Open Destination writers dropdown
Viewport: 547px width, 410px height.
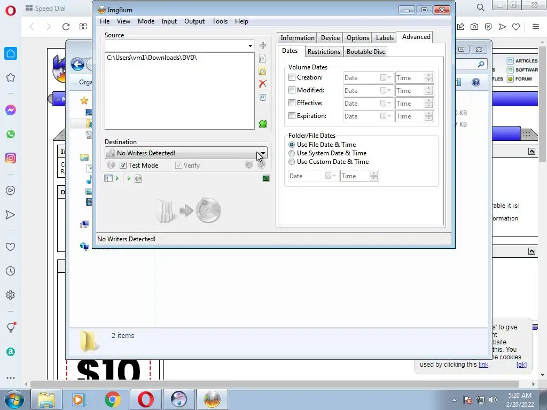pos(263,153)
